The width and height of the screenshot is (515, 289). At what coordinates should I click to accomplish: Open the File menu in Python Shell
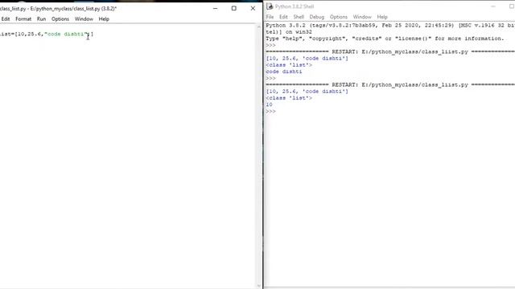click(270, 17)
